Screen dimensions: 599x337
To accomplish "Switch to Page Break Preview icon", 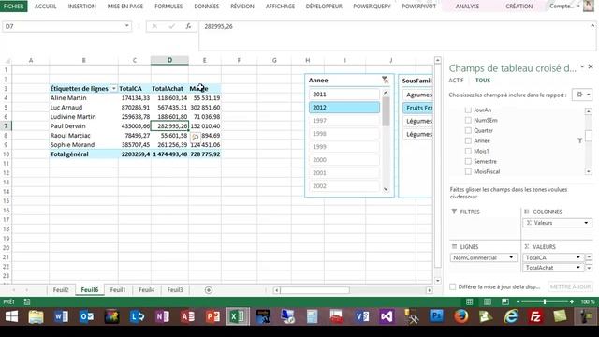I will 505,301.
